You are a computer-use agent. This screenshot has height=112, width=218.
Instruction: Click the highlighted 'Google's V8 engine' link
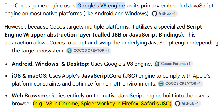pyautogui.click(x=101, y=6)
